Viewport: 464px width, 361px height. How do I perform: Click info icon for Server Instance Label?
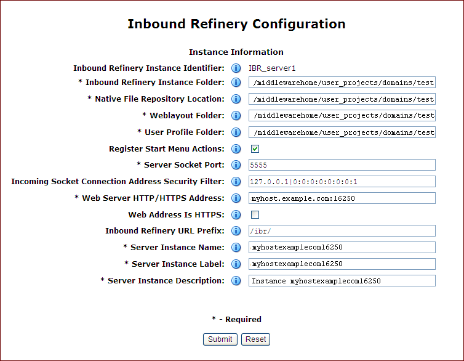point(236,264)
